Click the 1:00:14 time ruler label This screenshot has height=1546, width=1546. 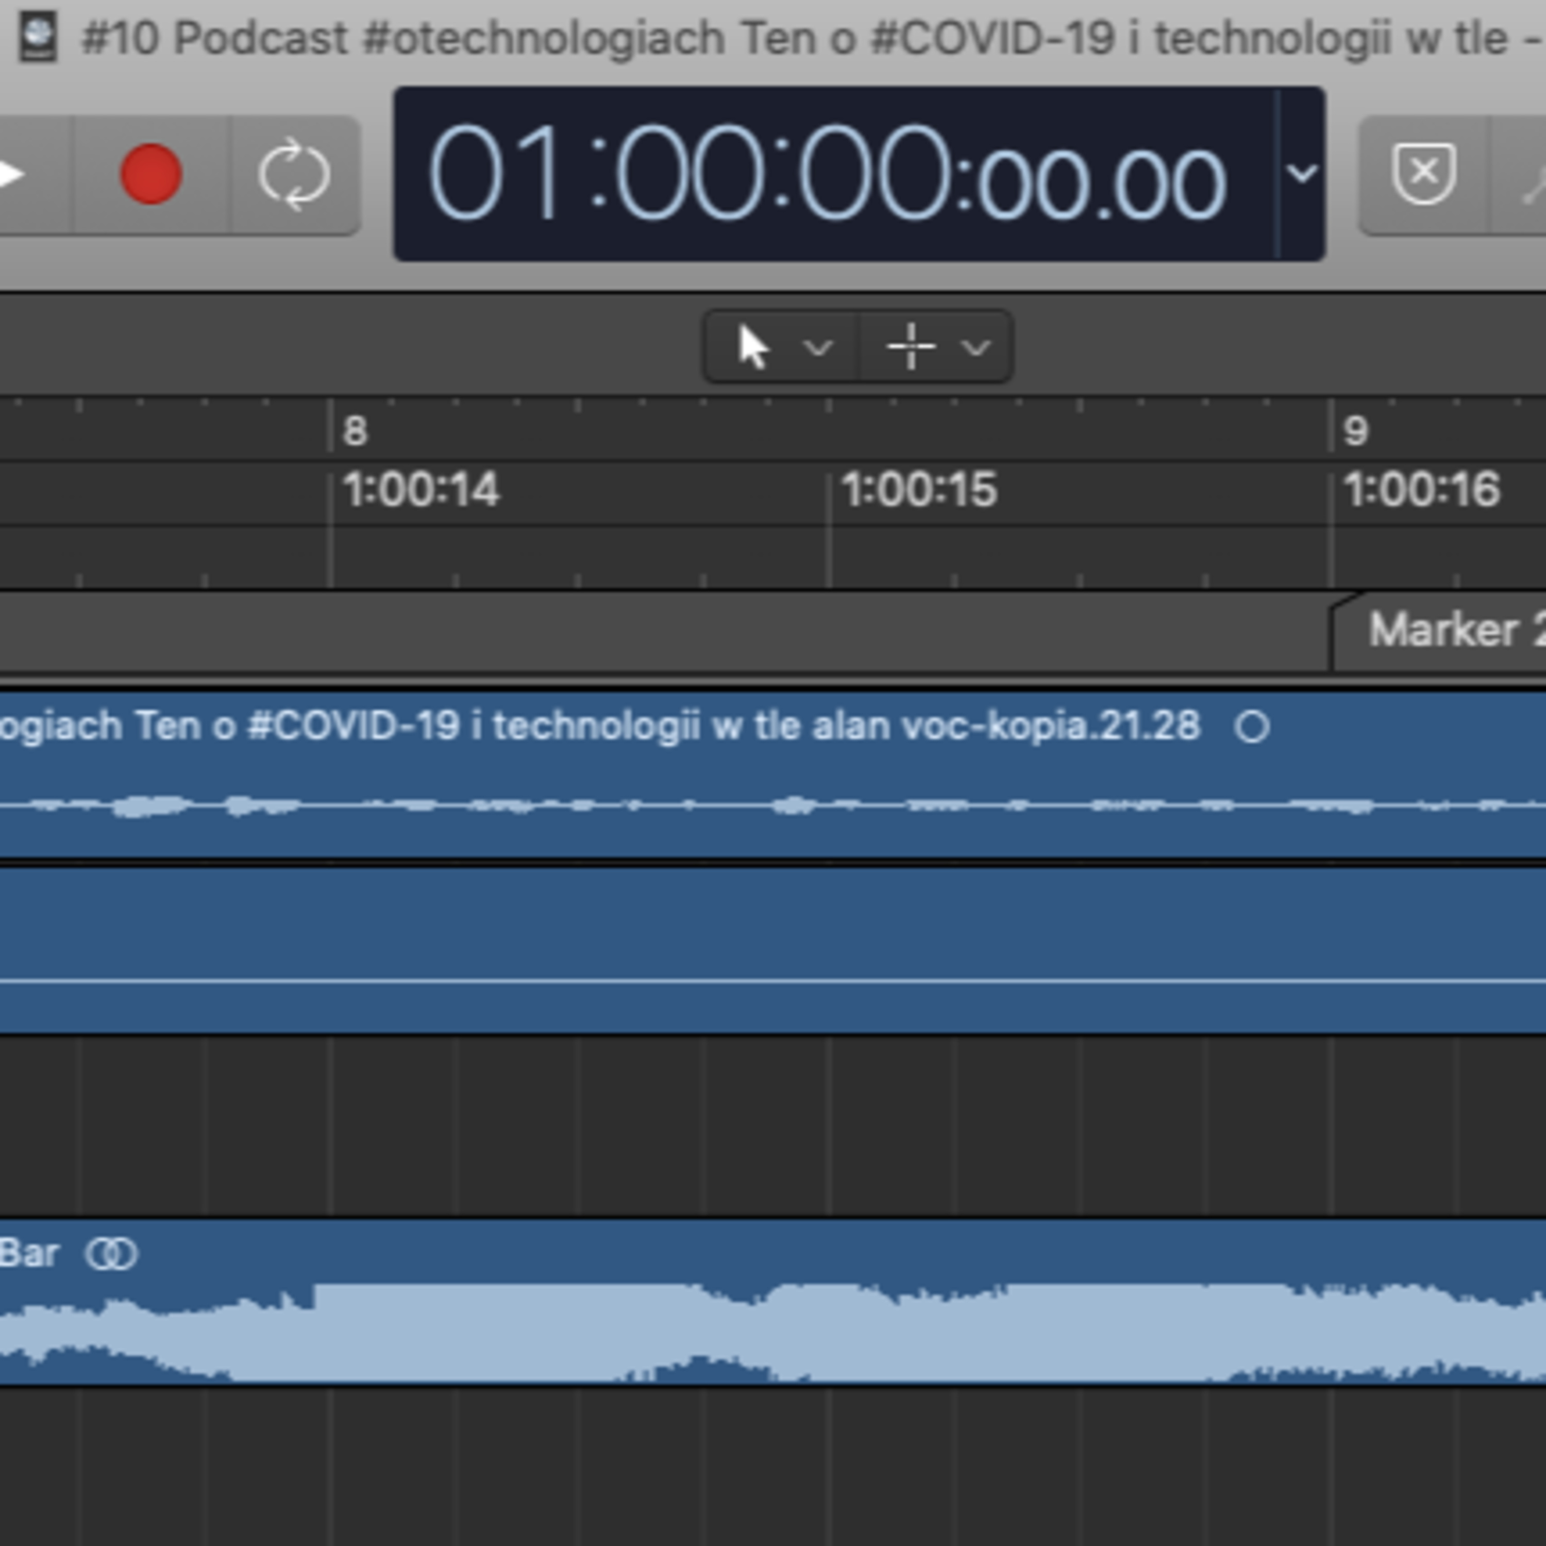click(x=421, y=490)
